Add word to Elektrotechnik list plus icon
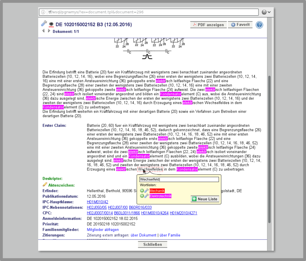Viewport: 306px width, 261px height. click(142, 196)
